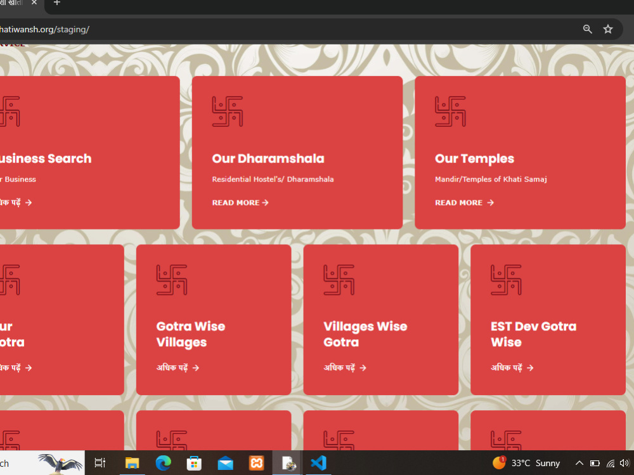The height and width of the screenshot is (475, 634).
Task: Open the अधिक पढ़ें link under Villages Wise Gotra
Action: point(344,367)
